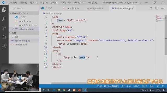Change language mode via PHP status item
This screenshot has width=167, height=93.
151,86
